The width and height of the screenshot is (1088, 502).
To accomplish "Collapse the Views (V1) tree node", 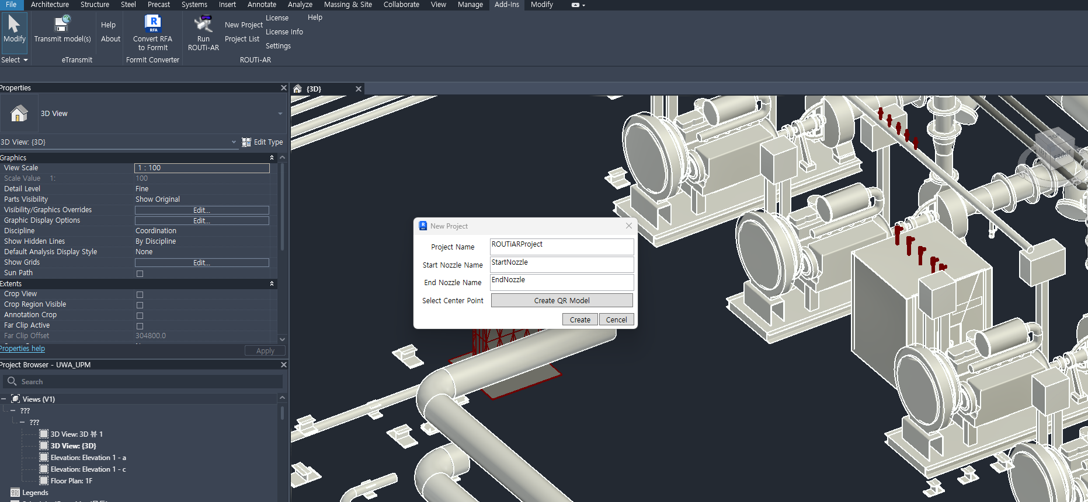I will coord(4,399).
